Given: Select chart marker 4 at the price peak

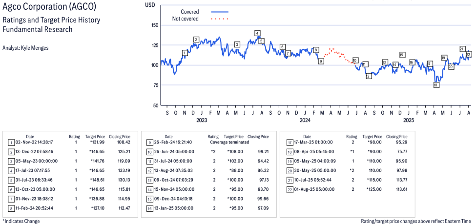Looking at the screenshot, I should click(257, 33).
